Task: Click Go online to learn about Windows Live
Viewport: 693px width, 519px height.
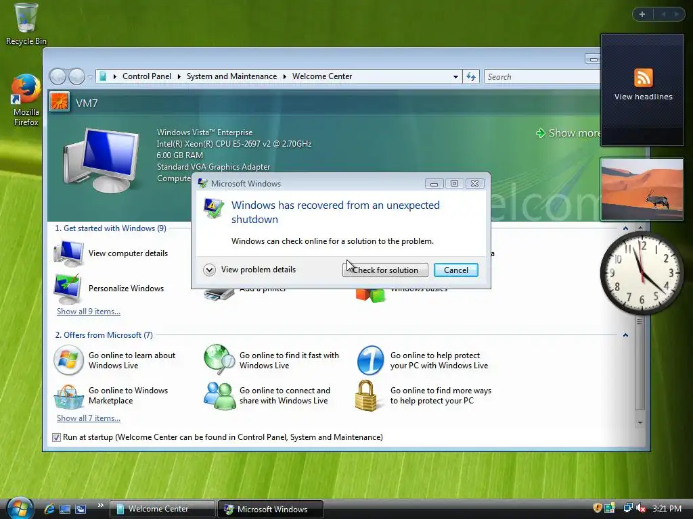Action: (132, 360)
